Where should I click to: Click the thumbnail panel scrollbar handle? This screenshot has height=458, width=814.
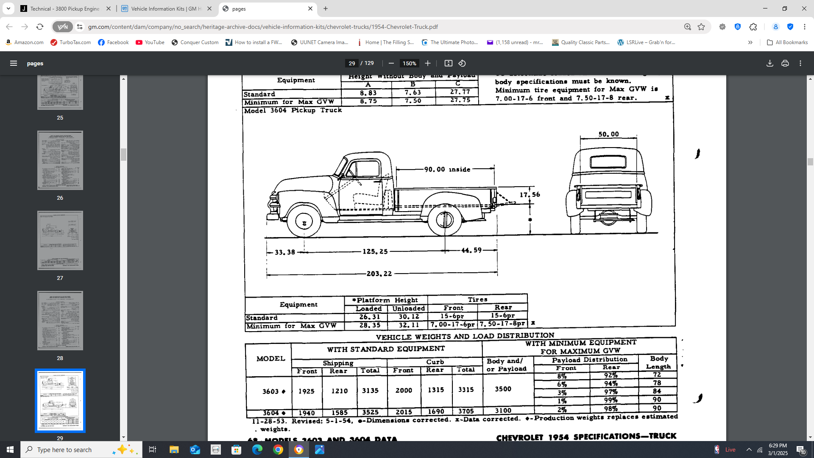coord(123,154)
